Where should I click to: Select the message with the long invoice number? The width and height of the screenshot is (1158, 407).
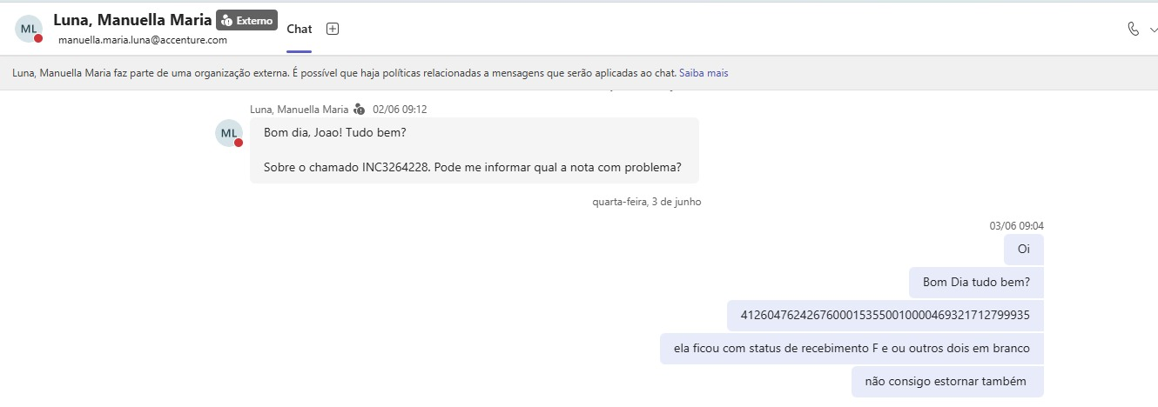point(885,316)
